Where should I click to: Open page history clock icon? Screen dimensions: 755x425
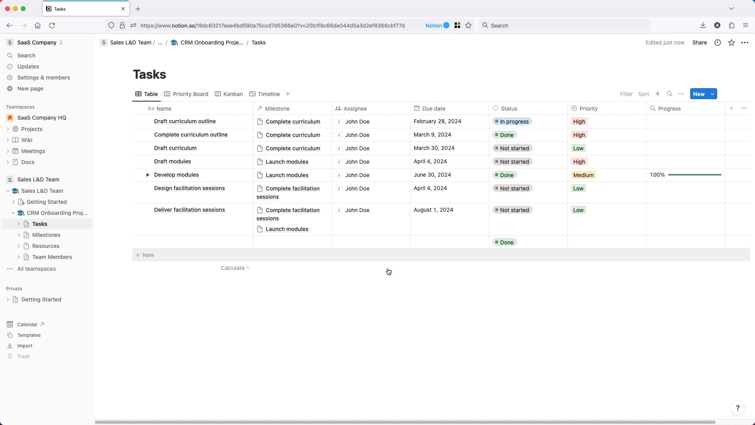coord(718,42)
